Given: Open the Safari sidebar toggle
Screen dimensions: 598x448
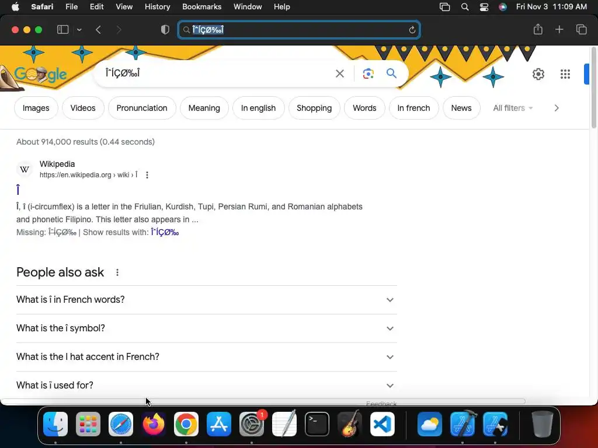Looking at the screenshot, I should pos(62,29).
